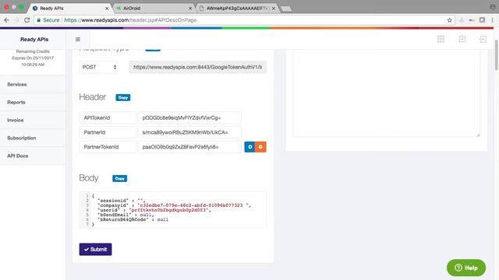Click the empty response text area

pos(387,93)
